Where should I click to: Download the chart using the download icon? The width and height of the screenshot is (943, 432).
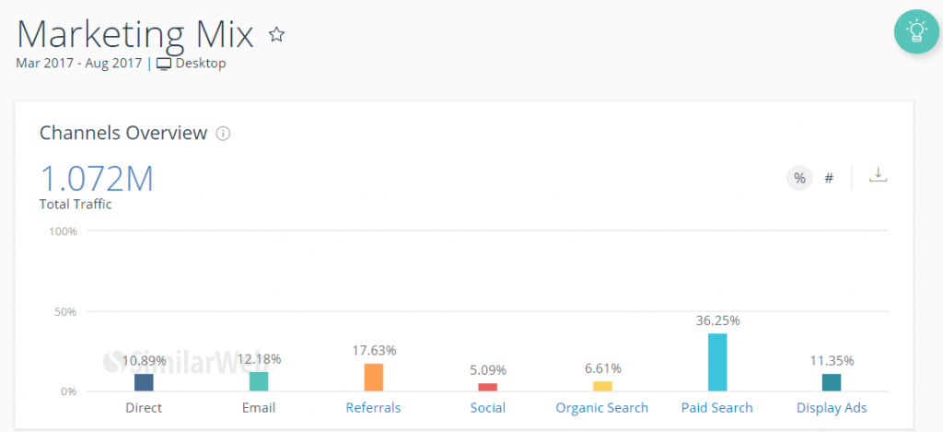[x=878, y=176]
